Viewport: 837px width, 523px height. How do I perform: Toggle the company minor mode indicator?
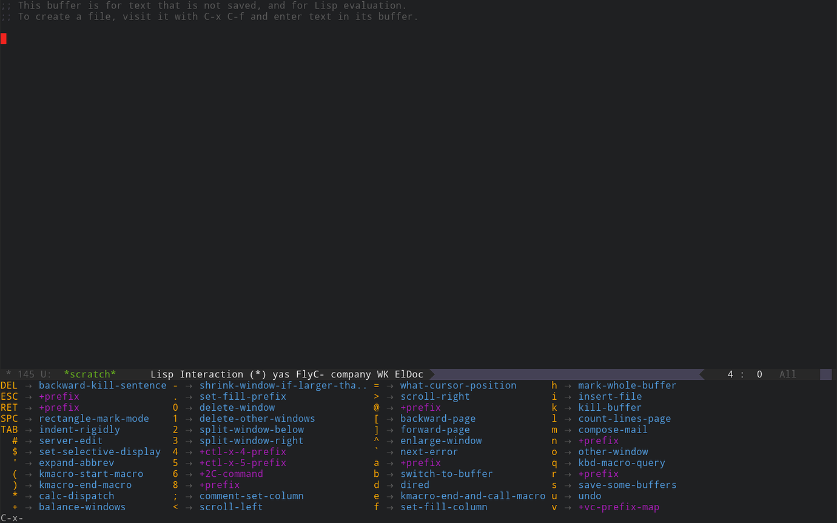point(351,374)
